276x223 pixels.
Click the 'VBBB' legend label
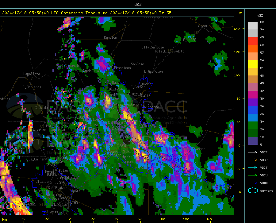[x=264, y=183]
